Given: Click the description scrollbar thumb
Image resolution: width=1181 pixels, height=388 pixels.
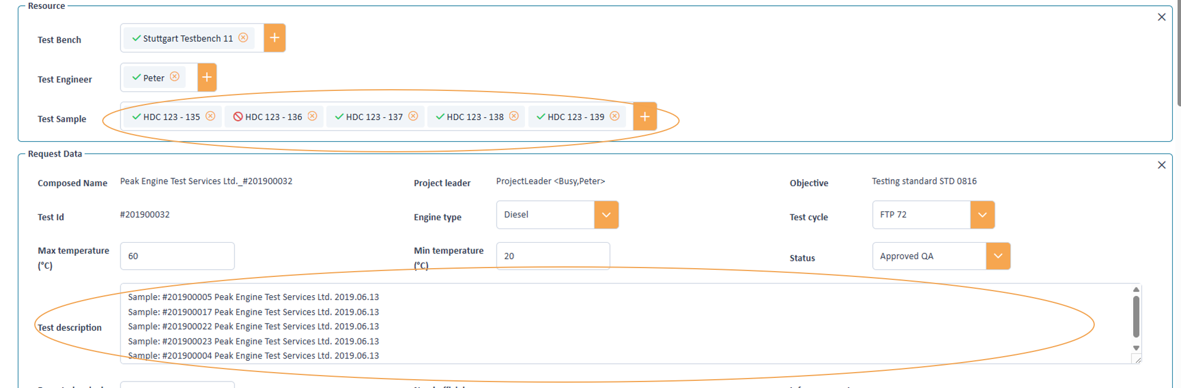Looking at the screenshot, I should click(1136, 317).
